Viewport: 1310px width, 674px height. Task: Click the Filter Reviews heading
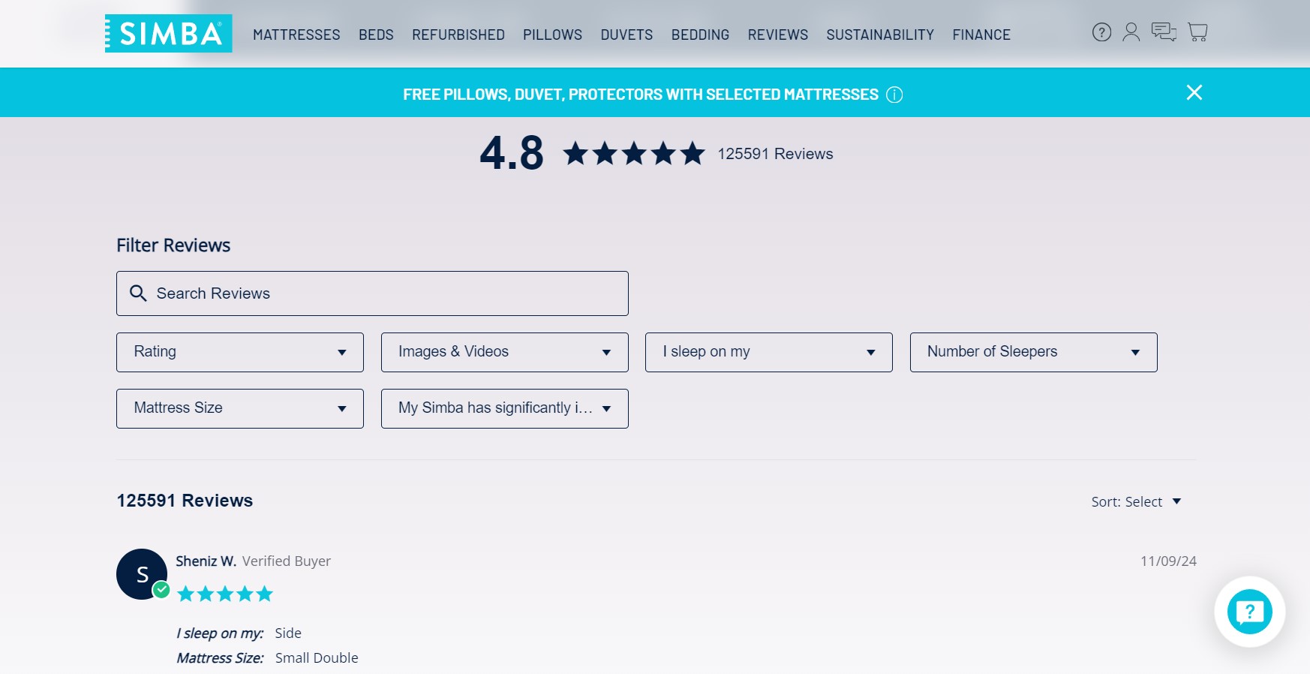point(173,245)
